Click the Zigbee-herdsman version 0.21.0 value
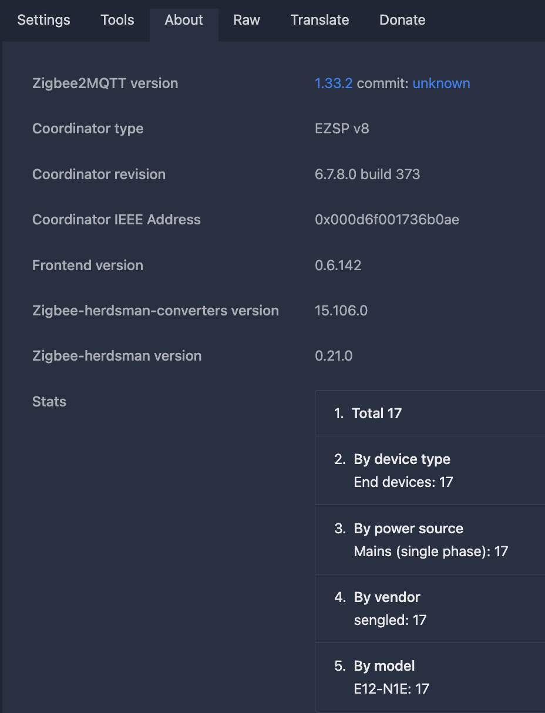The width and height of the screenshot is (545, 713). pos(334,356)
